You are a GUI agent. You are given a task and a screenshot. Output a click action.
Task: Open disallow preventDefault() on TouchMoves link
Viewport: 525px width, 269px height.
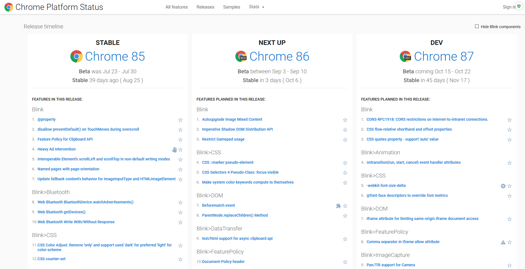tap(88, 129)
